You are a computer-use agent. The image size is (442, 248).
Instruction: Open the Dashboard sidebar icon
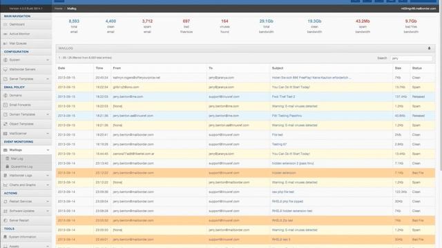[x=6, y=25]
